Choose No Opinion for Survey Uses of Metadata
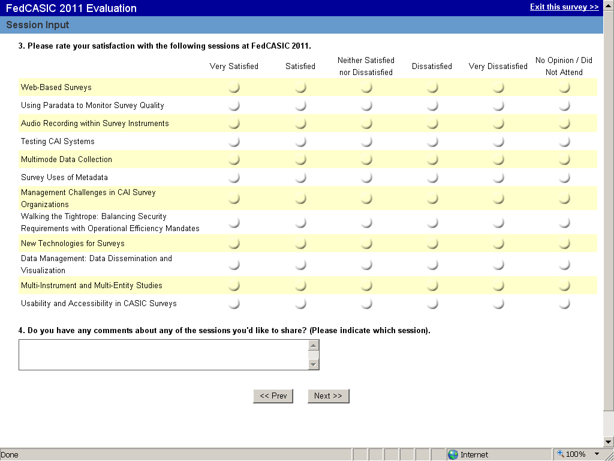 pyautogui.click(x=564, y=178)
